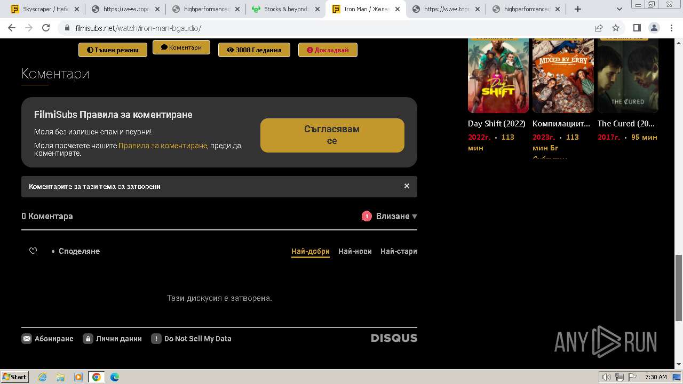
Task: Go forward in browser history
Action: 29,28
